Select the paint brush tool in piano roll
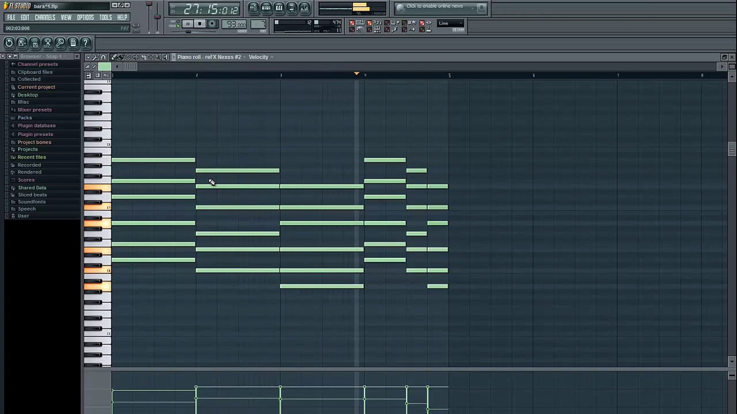This screenshot has width=737, height=414. 121,57
